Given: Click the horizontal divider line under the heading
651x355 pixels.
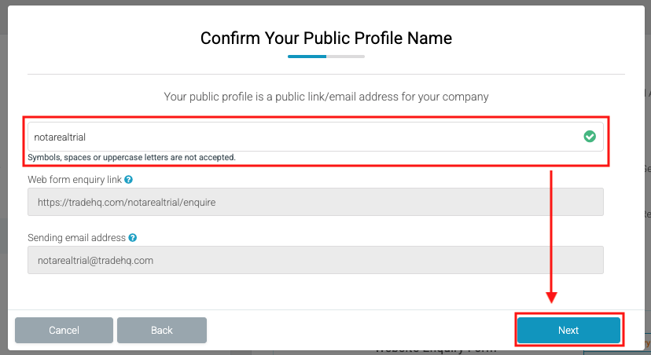Looking at the screenshot, I should [x=325, y=75].
